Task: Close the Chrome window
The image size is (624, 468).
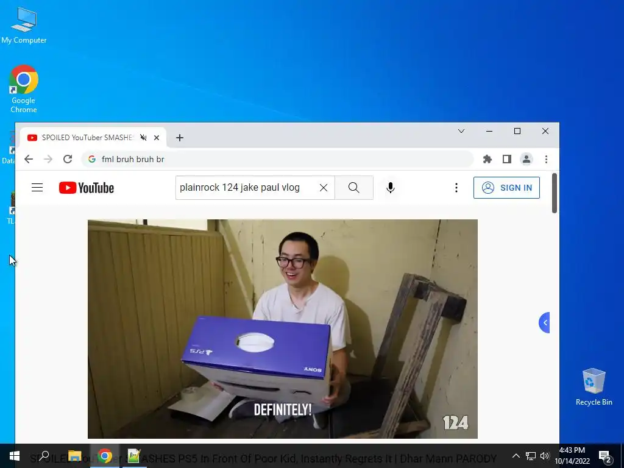Action: (x=545, y=131)
